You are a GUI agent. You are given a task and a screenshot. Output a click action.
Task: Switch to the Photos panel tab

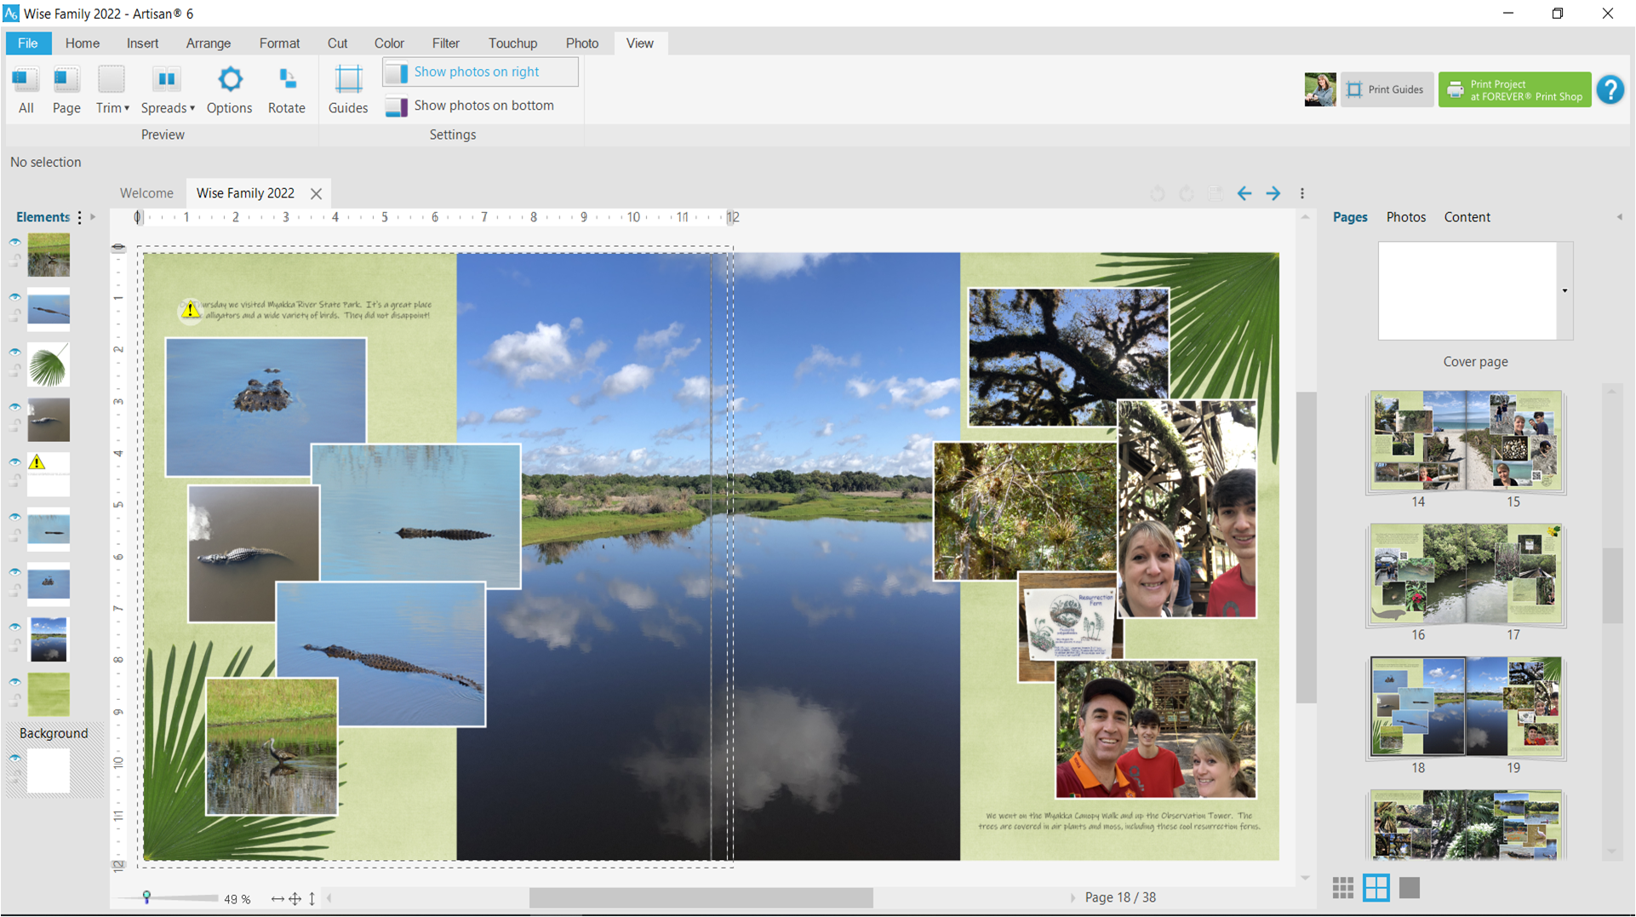coord(1405,217)
